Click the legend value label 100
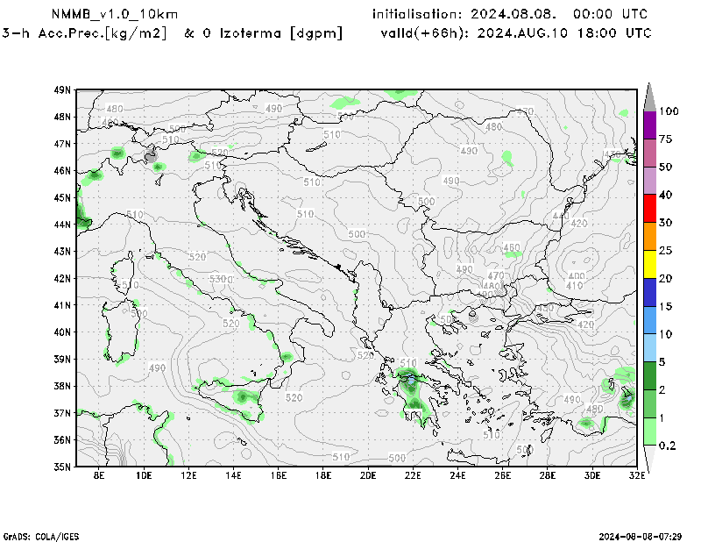This screenshot has width=701, height=542. click(670, 111)
